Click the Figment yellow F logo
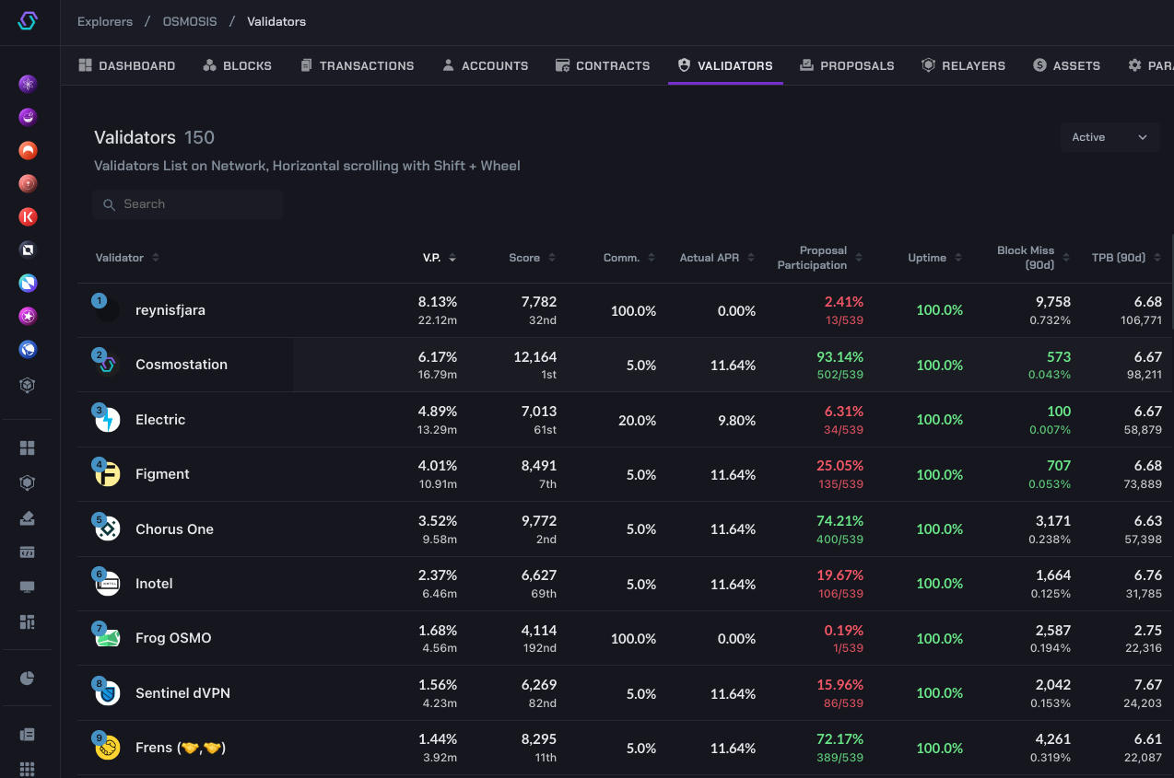The width and height of the screenshot is (1174, 778). [108, 474]
